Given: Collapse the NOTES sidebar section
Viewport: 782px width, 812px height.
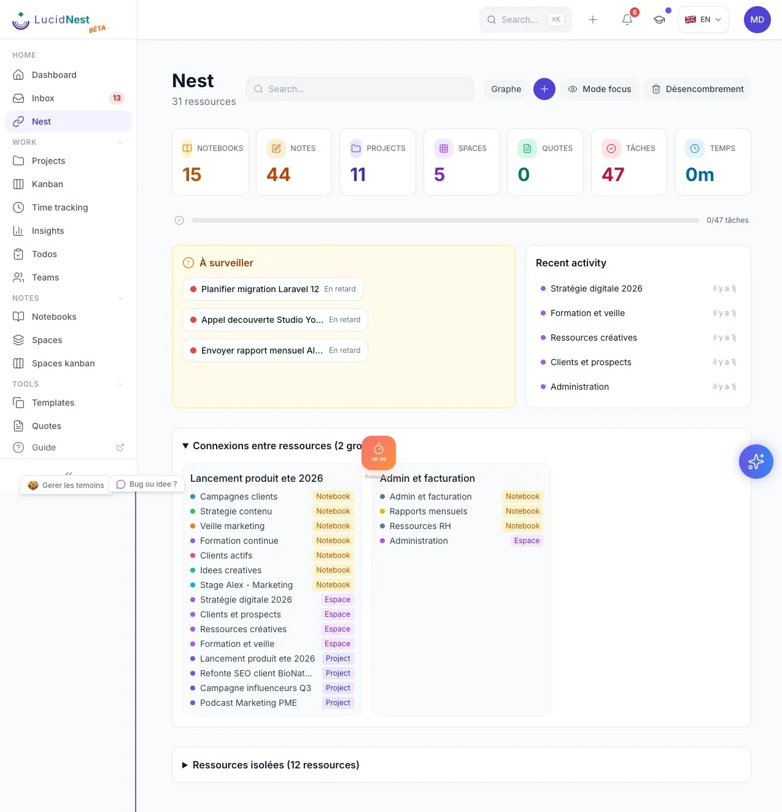Looking at the screenshot, I should pos(120,298).
